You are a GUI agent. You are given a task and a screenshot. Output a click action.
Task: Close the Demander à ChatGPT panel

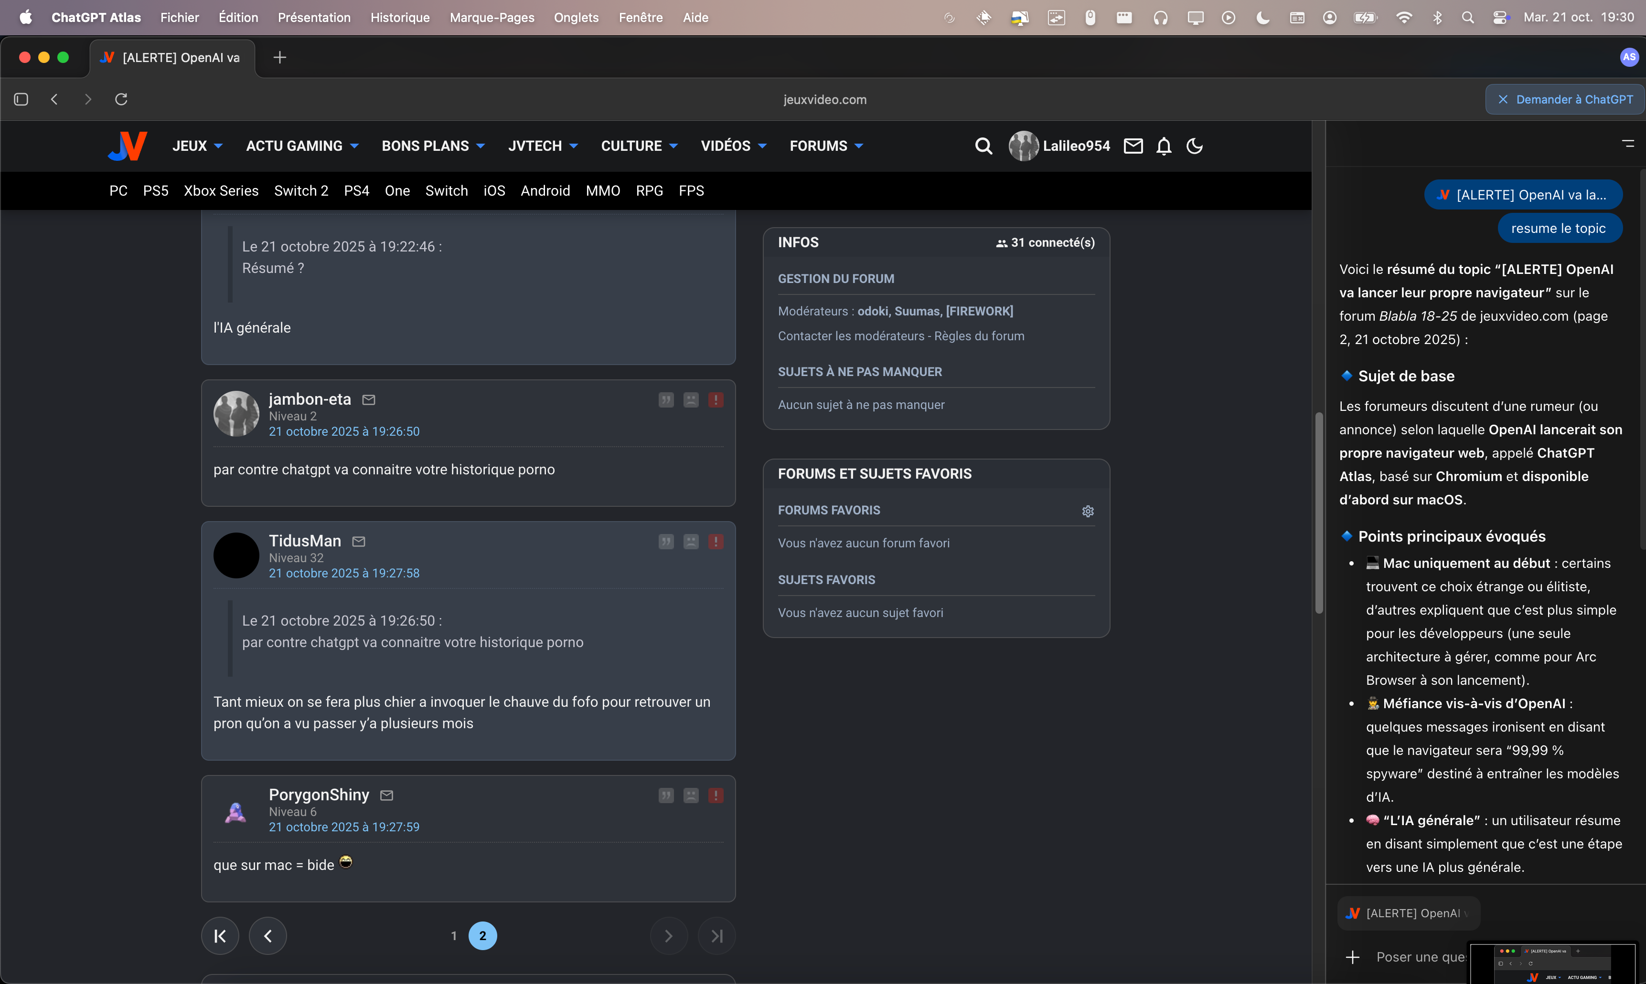click(x=1503, y=99)
